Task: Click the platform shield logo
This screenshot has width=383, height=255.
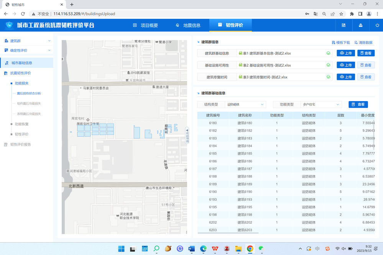Action: coord(9,26)
